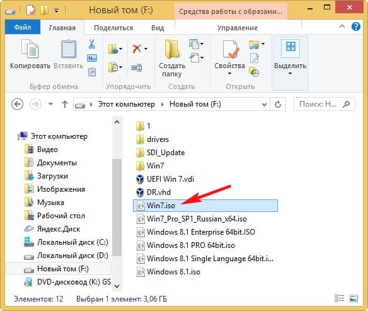Open the Share ribbon tab

coord(113,28)
